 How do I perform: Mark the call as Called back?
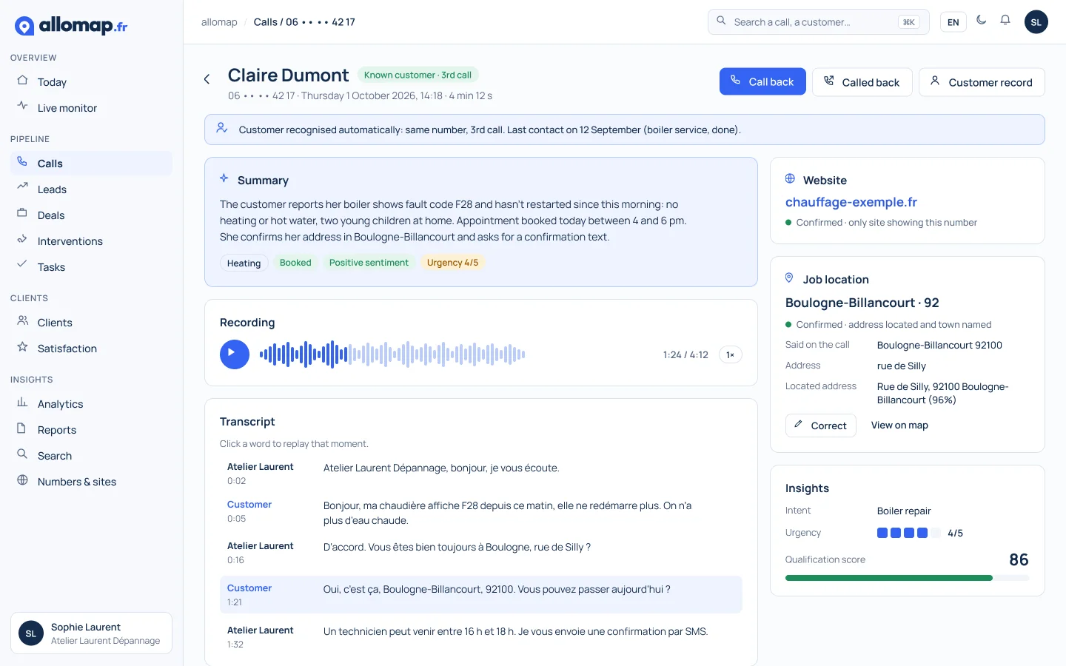coord(862,82)
